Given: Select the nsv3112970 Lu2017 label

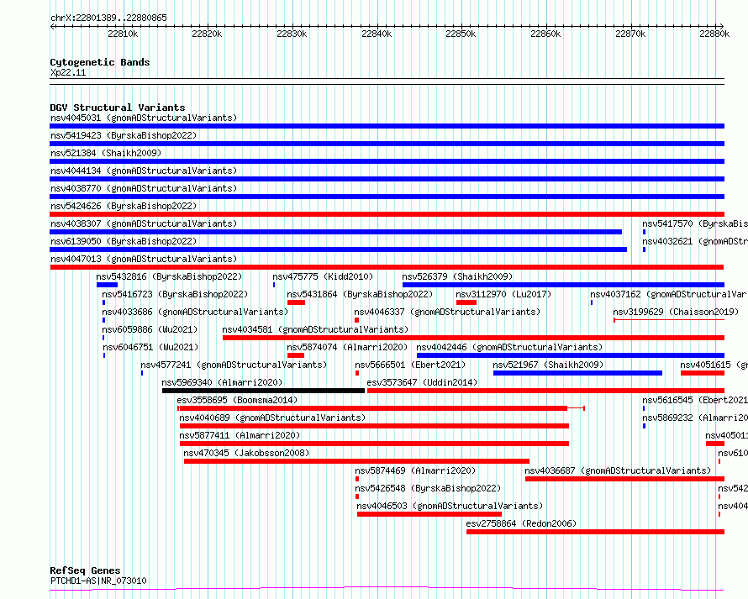Looking at the screenshot, I should (503, 294).
